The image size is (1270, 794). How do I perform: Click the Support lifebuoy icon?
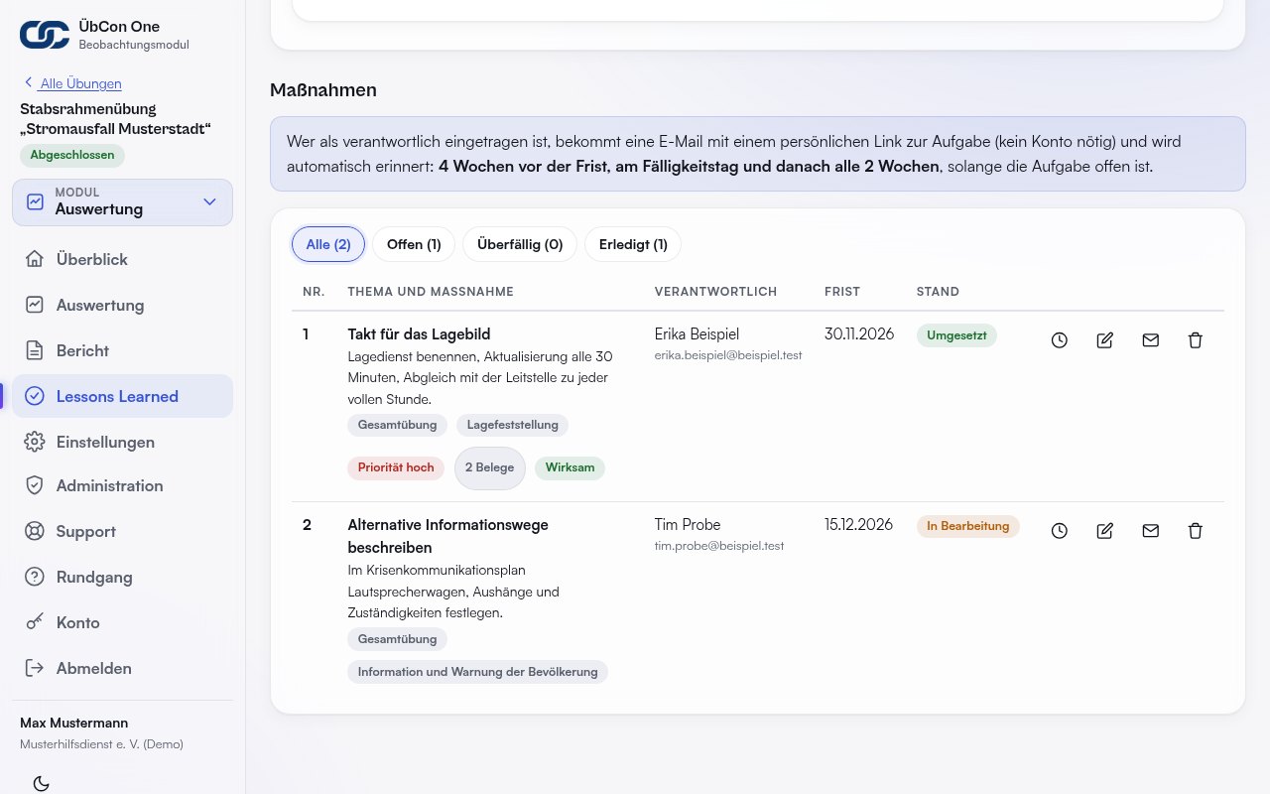pos(35,531)
